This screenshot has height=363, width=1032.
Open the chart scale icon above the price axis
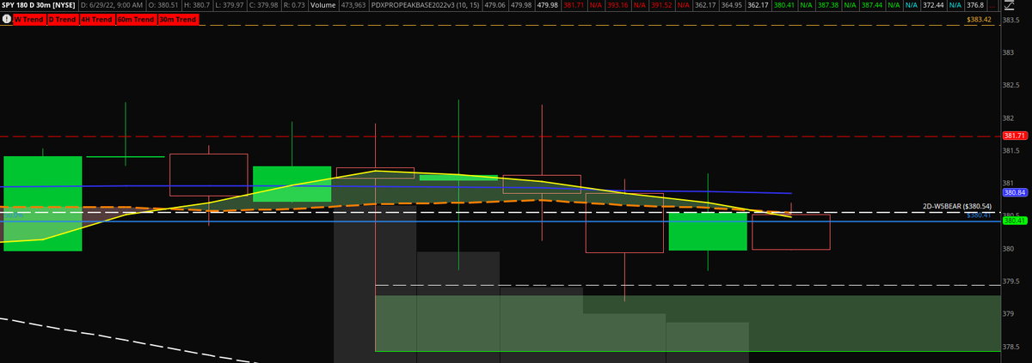tap(1010, 5)
